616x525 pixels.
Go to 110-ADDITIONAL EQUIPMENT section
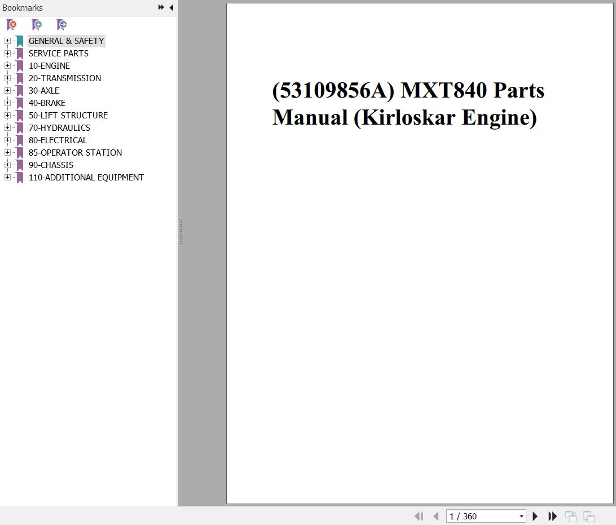coord(86,178)
